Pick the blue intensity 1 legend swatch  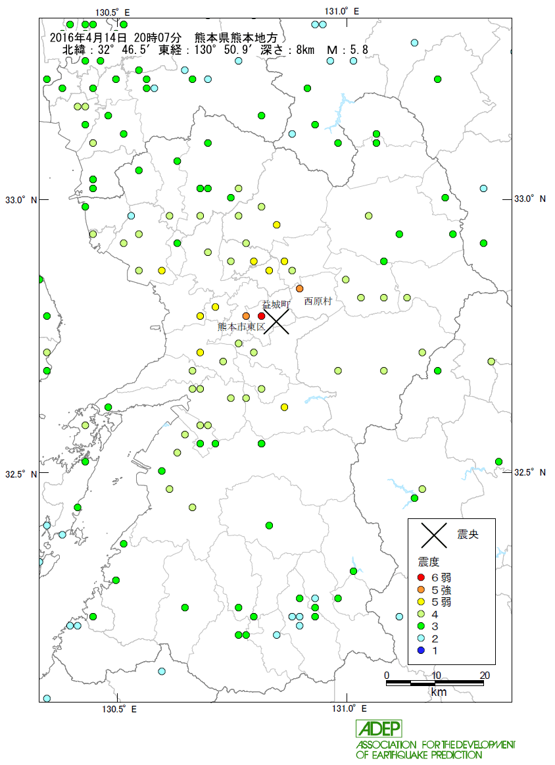422,651
